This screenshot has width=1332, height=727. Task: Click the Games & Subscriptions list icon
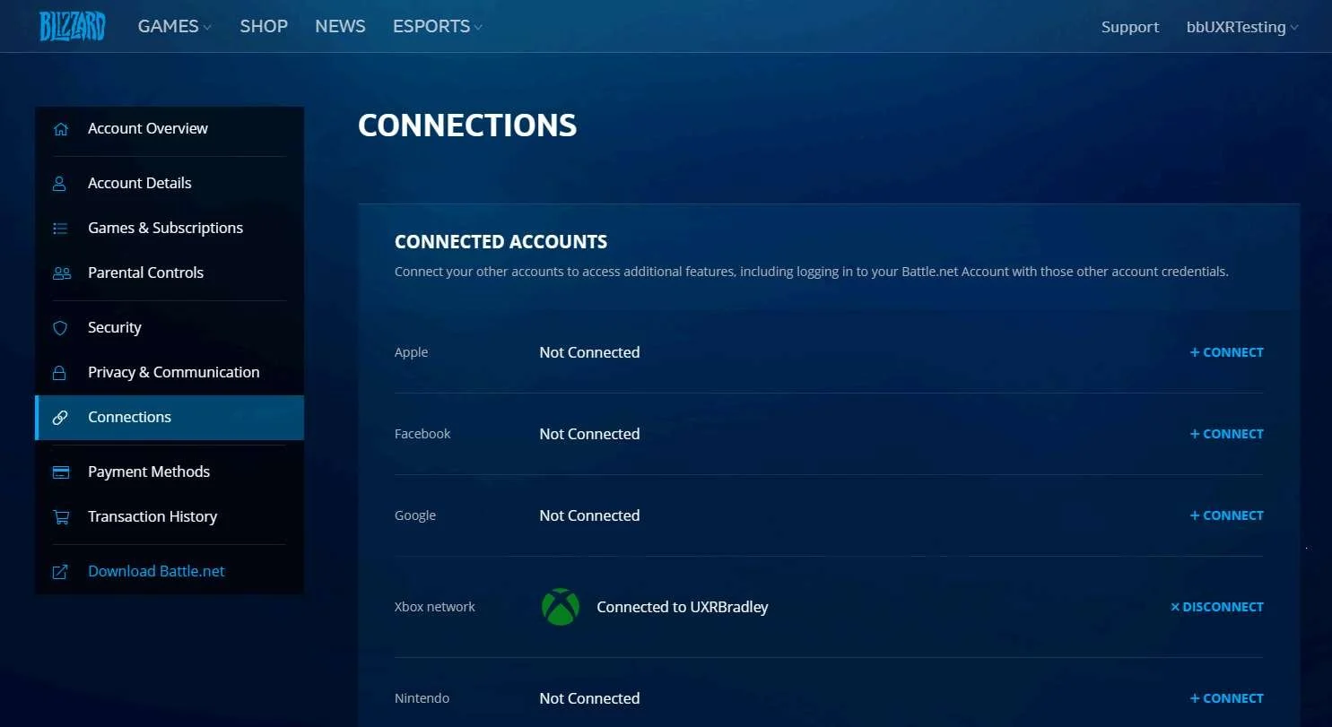(60, 229)
